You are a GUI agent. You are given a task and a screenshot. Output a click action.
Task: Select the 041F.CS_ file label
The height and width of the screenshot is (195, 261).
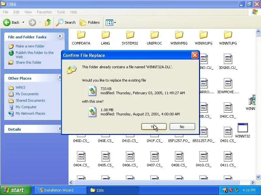point(154,141)
